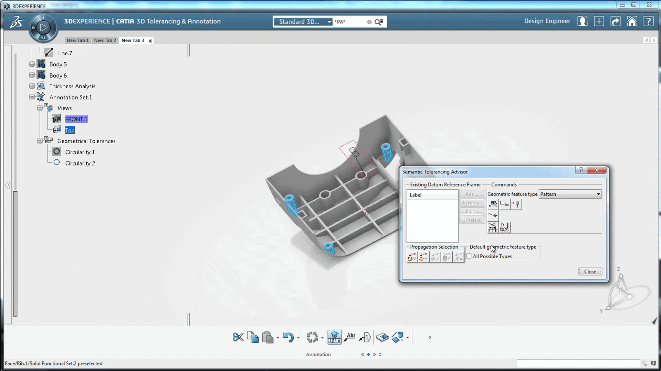The height and width of the screenshot is (371, 661).
Task: Click the Edit... button in datum frame
Action: pyautogui.click(x=472, y=211)
